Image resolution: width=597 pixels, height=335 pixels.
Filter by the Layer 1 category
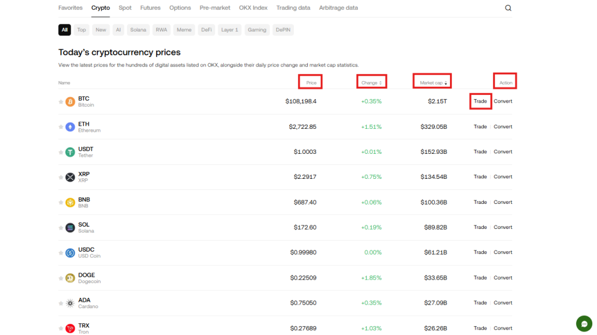click(230, 30)
